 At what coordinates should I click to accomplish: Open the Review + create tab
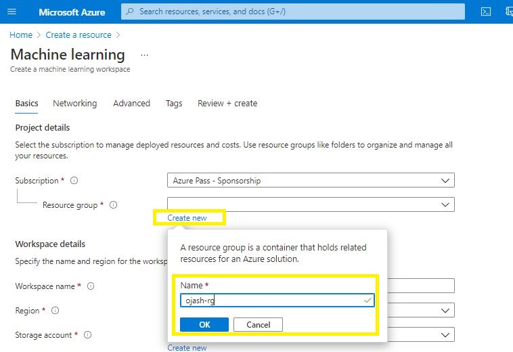pos(227,104)
